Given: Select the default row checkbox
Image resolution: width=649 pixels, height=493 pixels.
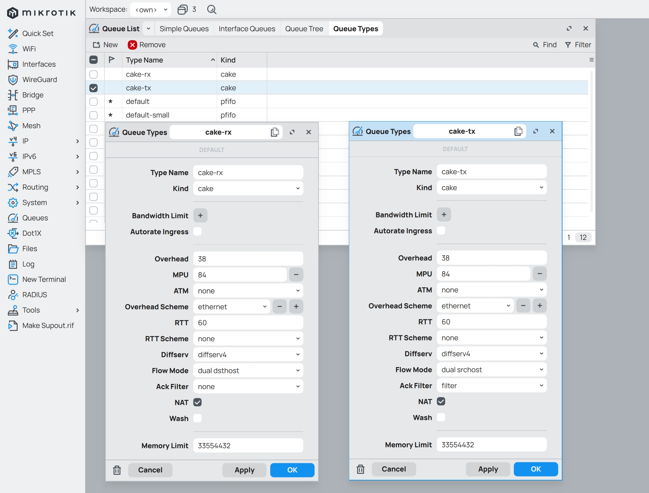Looking at the screenshot, I should [x=94, y=101].
